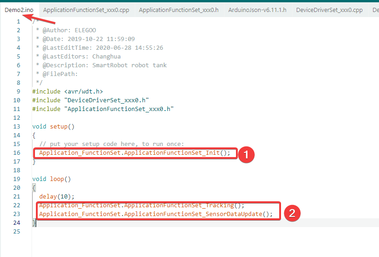Click the closing brace on line 24
379x257 pixels.
34,222
